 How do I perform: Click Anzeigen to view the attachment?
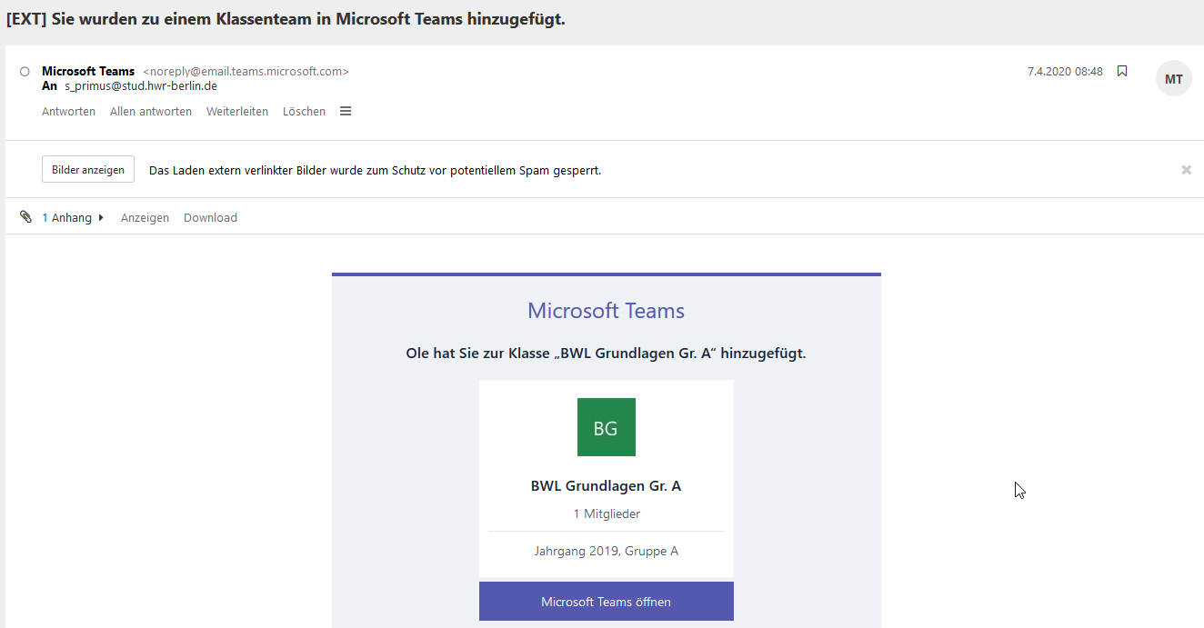click(x=145, y=218)
